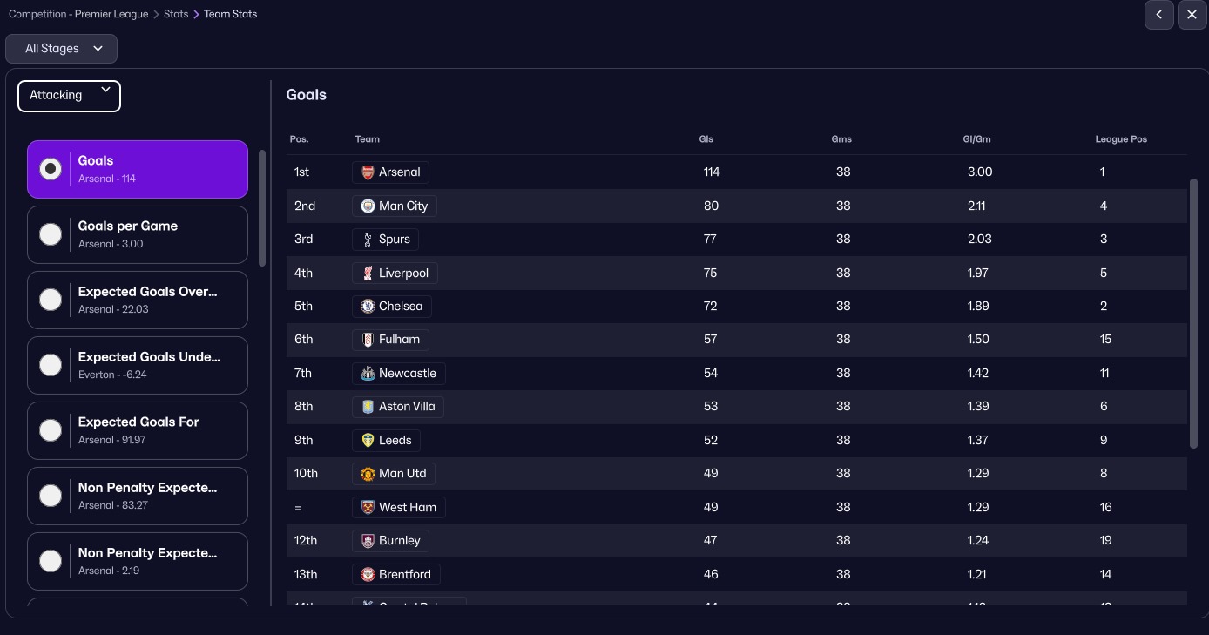Click the Man Utd club badge
The image size is (1209, 635).
click(x=368, y=474)
